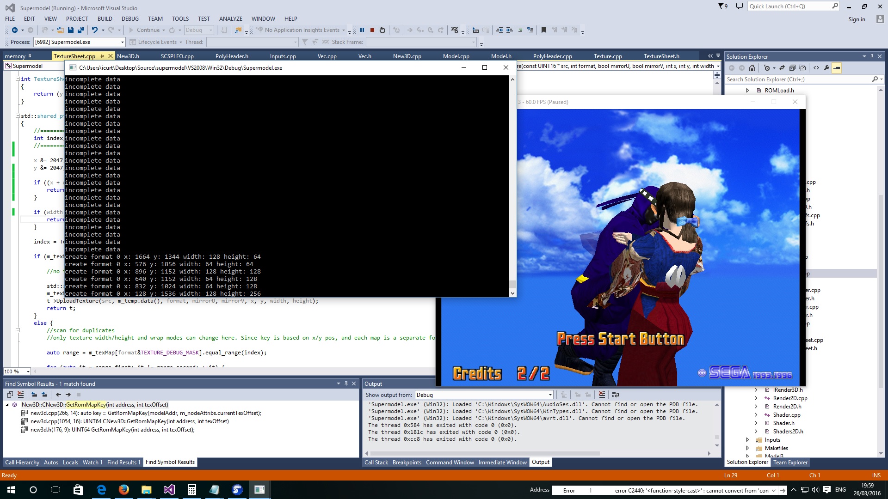The height and width of the screenshot is (499, 888).
Task: Focus the Quick Launch search box
Action: coord(789,6)
